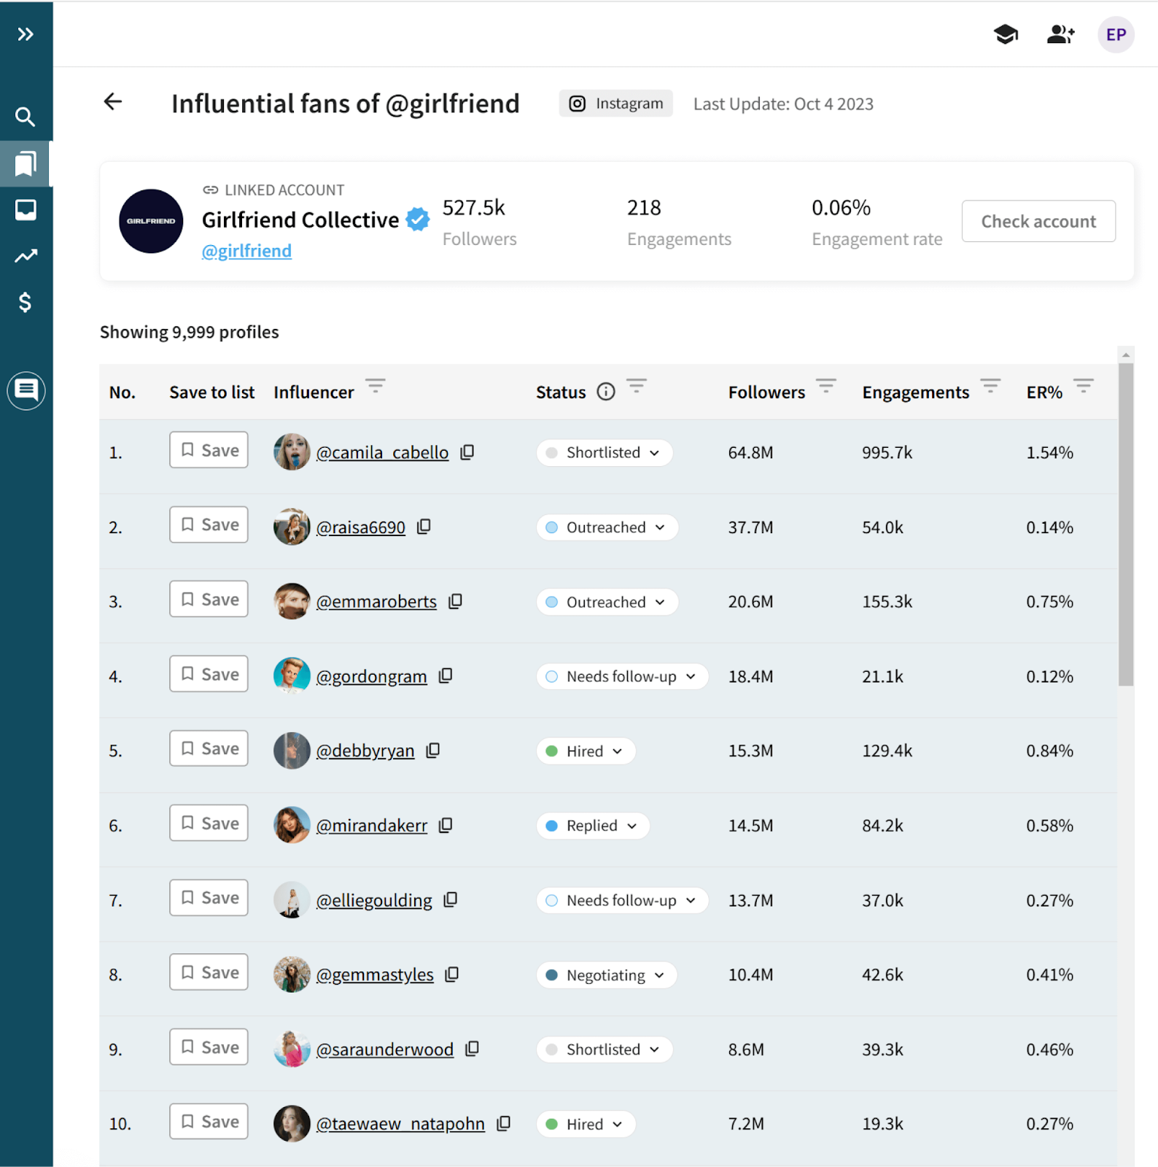Open Needs follow-up dropdown for @elliegoulding
Viewport: 1158px width, 1167px height.
(x=622, y=900)
